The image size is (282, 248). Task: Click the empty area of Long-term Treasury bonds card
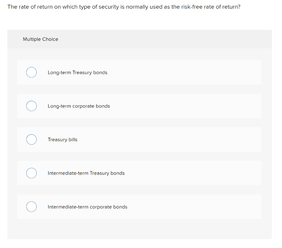coord(183,72)
